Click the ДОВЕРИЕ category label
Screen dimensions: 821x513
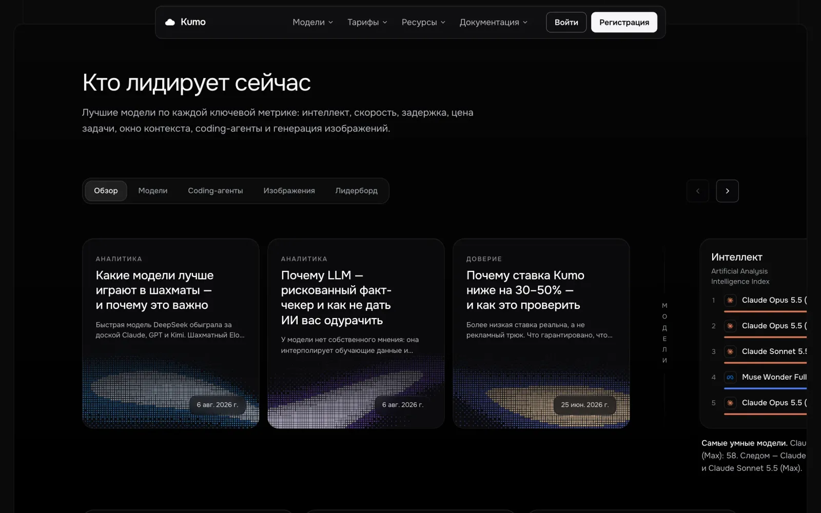coord(484,259)
